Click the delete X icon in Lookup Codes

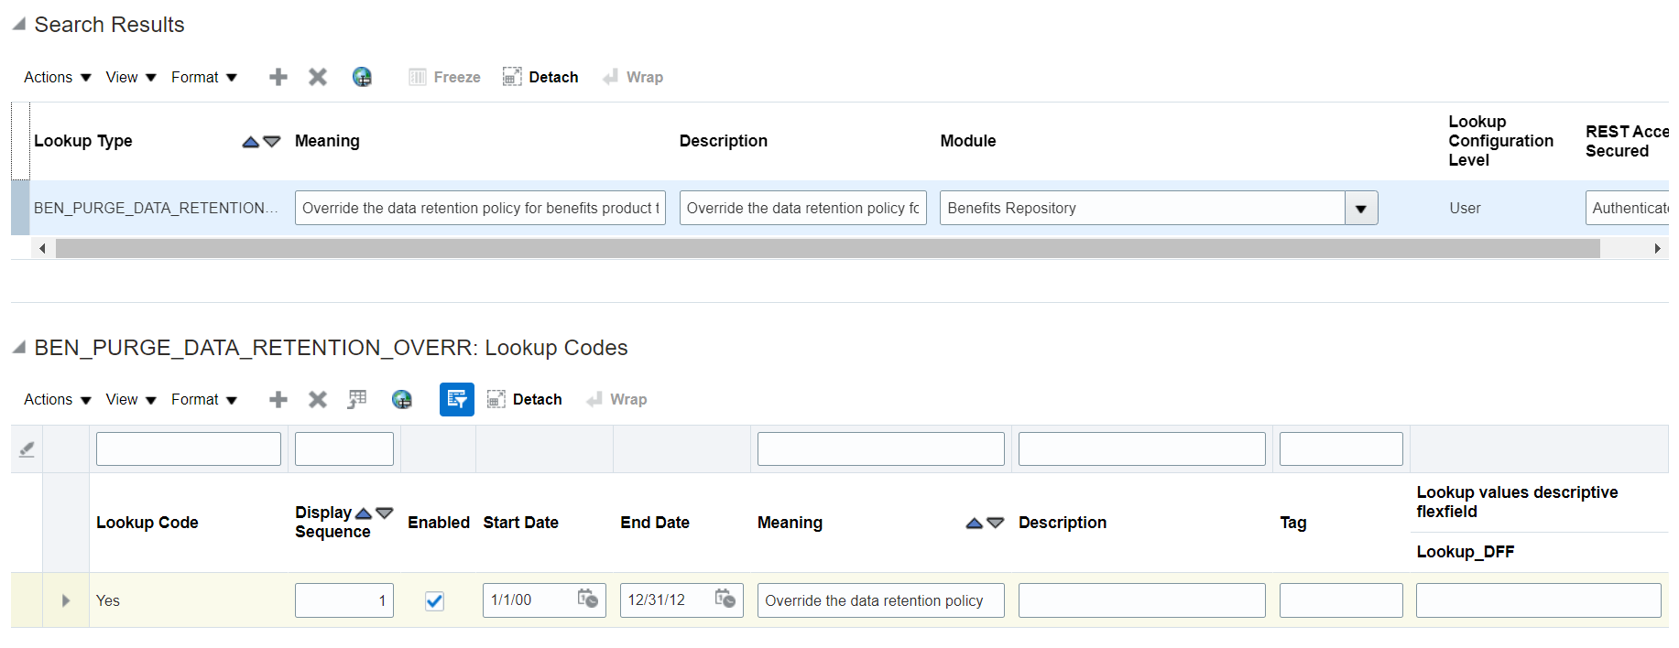pyautogui.click(x=318, y=400)
